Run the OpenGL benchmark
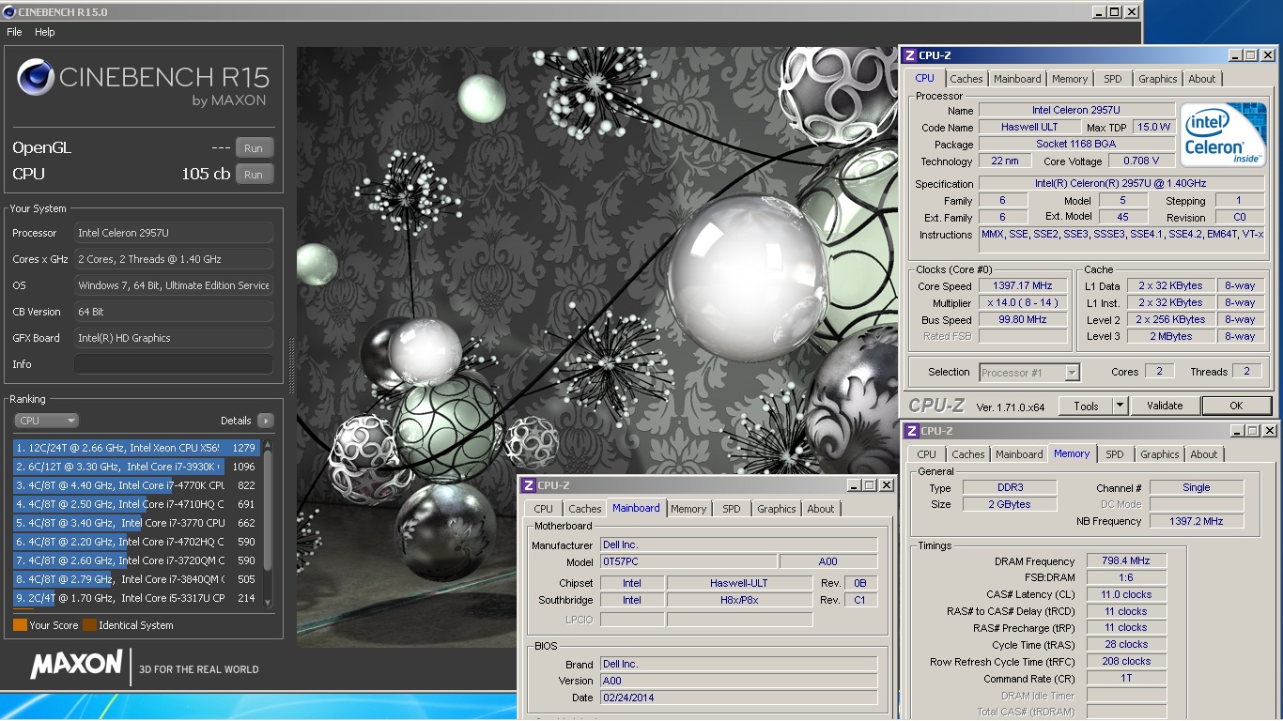This screenshot has height=721, width=1283. 254,147
